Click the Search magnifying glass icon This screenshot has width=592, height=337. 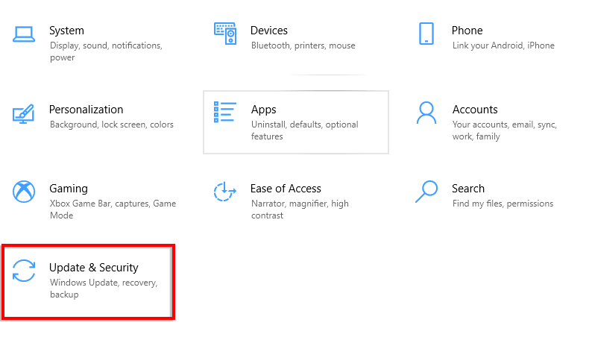tap(426, 192)
